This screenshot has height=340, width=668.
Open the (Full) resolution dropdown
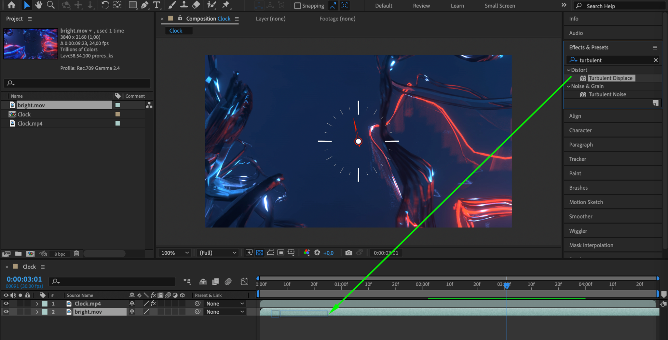coord(218,253)
